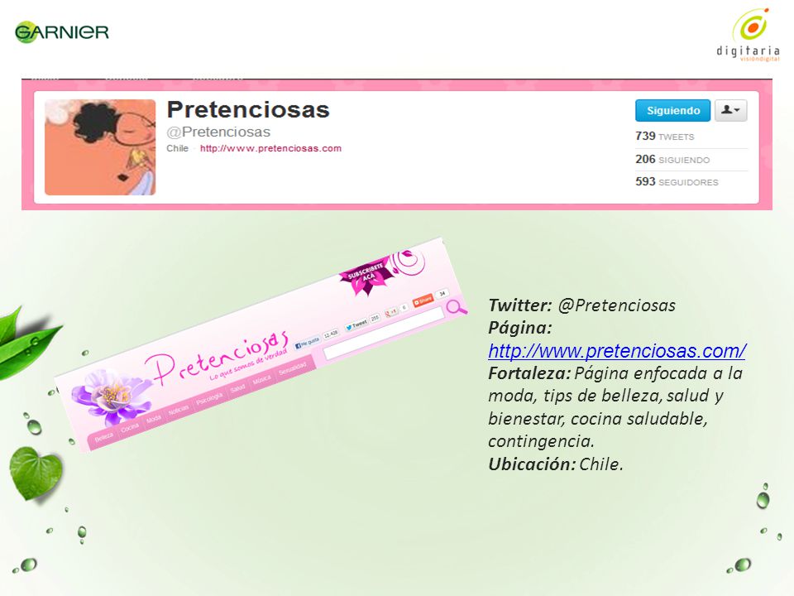Click the Garnier logo
This screenshot has width=794, height=596.
click(62, 32)
